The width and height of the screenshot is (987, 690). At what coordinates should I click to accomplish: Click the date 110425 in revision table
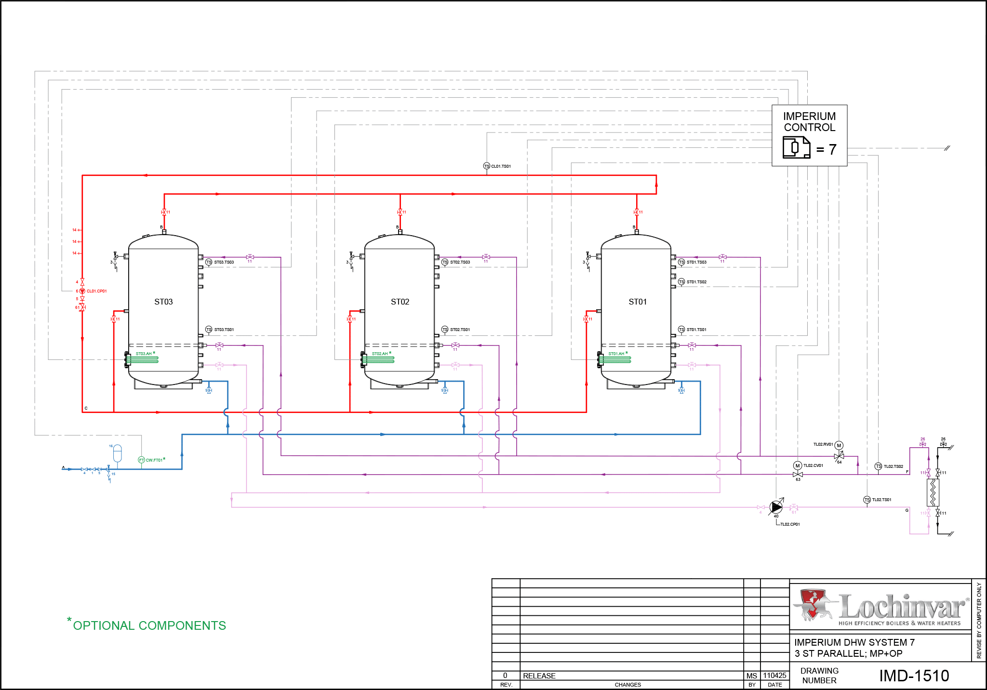[774, 676]
